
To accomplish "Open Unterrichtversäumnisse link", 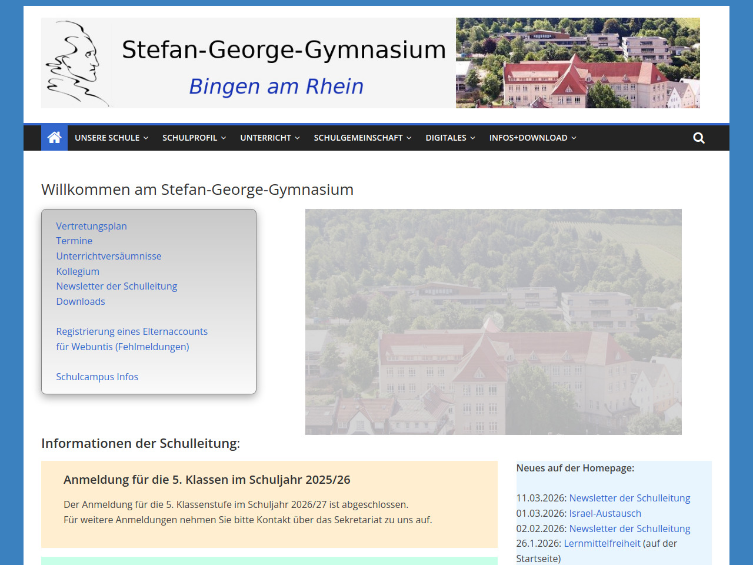I will coord(109,256).
